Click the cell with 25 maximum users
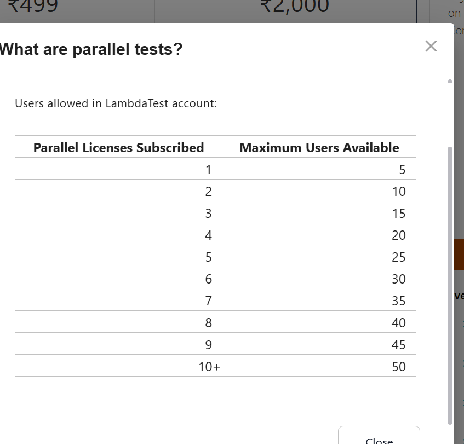The image size is (464, 444). [319, 256]
